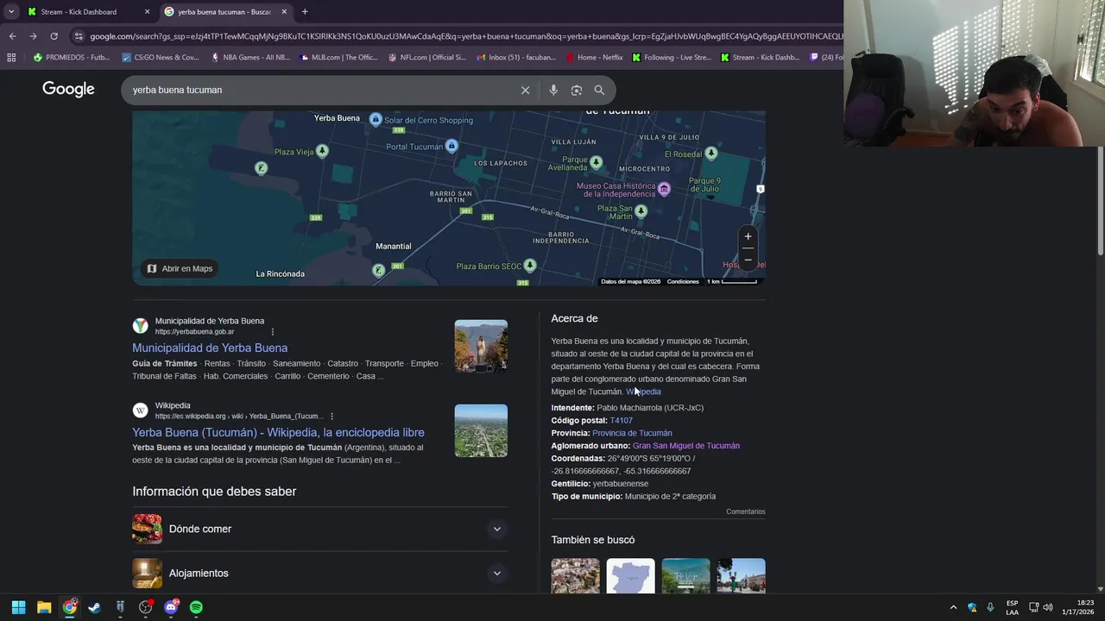Open the tab search dropdown arrow

coord(11,11)
